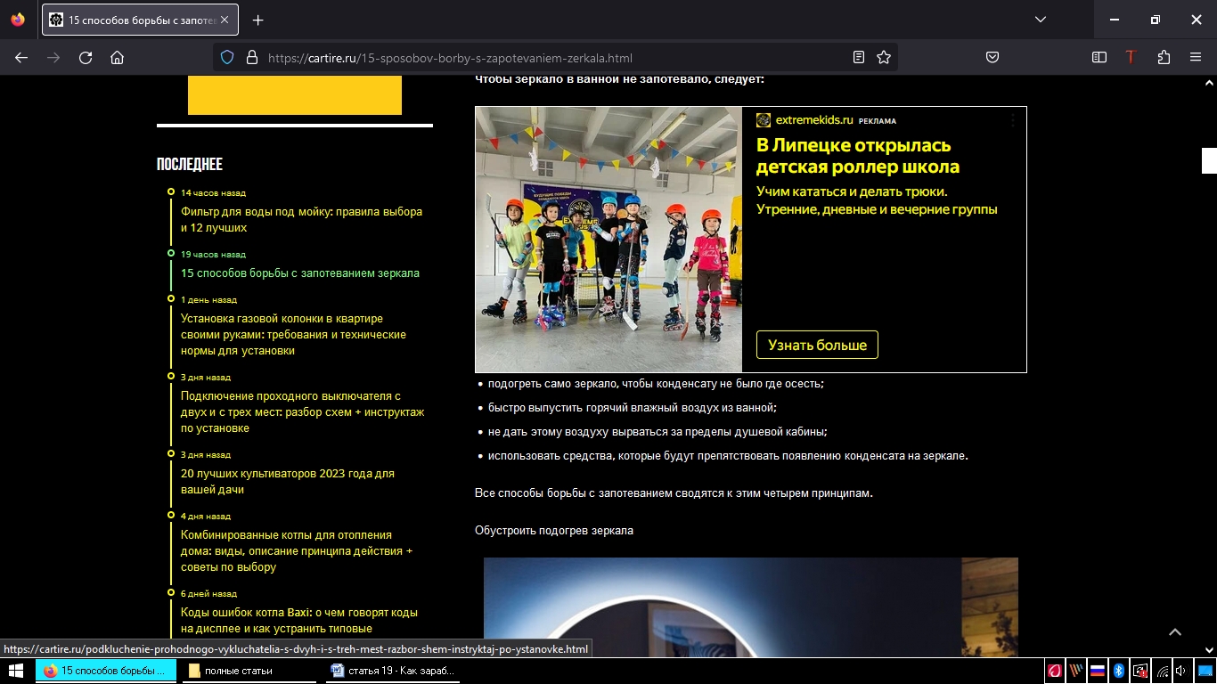Open Bluetooth tray icon
The image size is (1217, 684).
tap(1119, 671)
